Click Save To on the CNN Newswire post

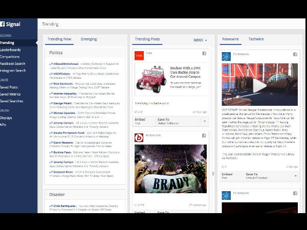pos(256,176)
